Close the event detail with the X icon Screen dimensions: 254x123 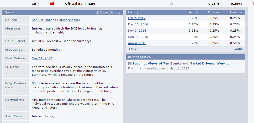point(172,4)
